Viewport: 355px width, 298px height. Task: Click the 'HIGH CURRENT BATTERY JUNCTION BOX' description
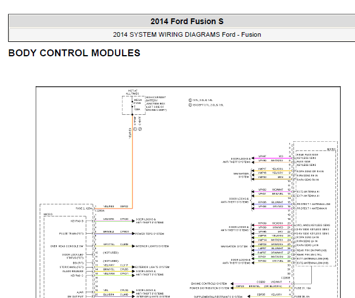tap(156, 104)
